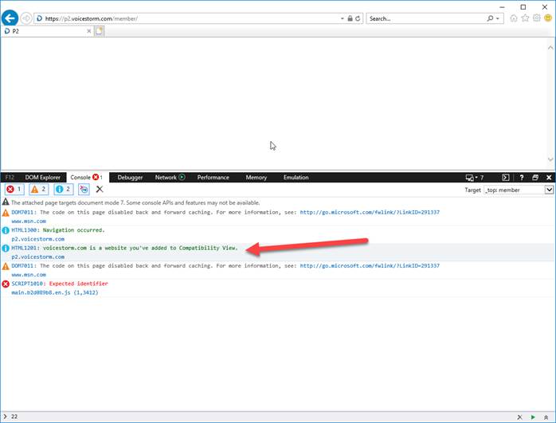Switch to the Memory tab
The width and height of the screenshot is (556, 423).
click(x=256, y=178)
